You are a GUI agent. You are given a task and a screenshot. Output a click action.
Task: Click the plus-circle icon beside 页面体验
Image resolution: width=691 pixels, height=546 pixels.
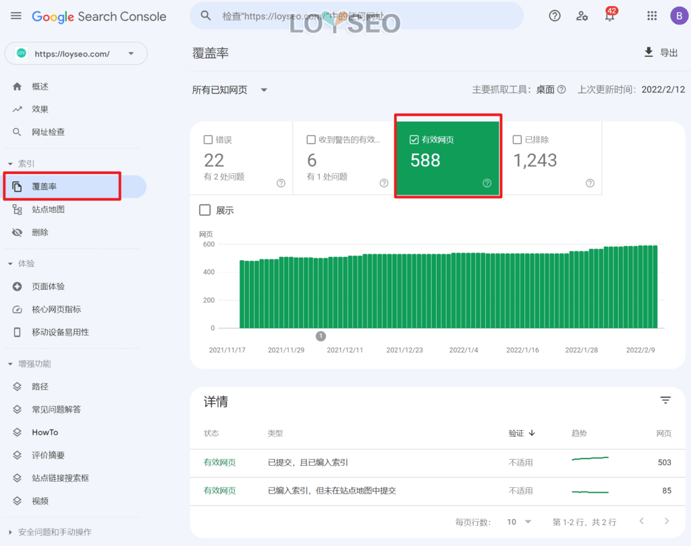pos(17,286)
